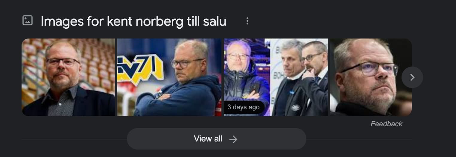Open the three-dot more options menu
This screenshot has height=157, width=456.
pos(247,21)
